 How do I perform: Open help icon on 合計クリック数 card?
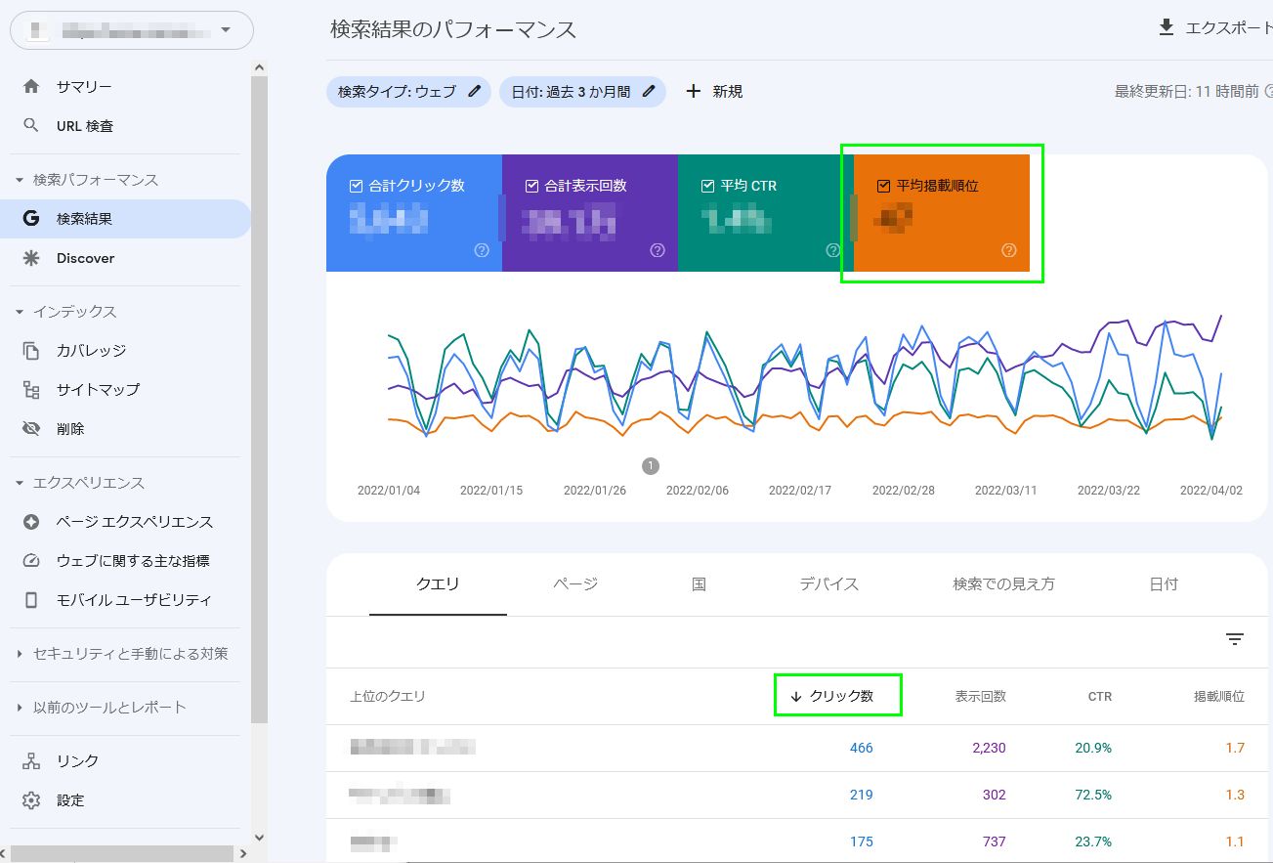pyautogui.click(x=482, y=250)
